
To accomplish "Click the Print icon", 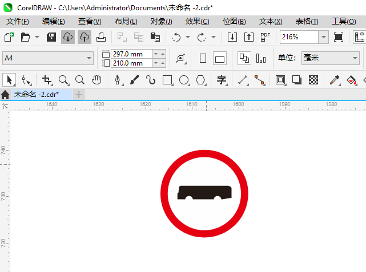I will tap(101, 37).
